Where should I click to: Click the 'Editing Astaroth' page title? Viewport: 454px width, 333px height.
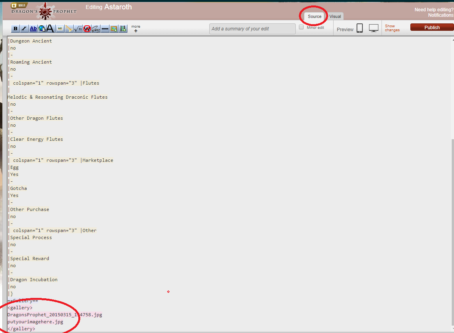coord(109,7)
